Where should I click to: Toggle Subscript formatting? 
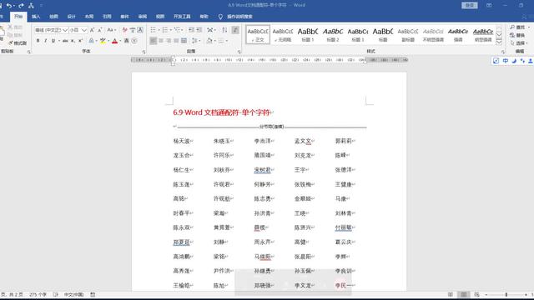point(73,41)
